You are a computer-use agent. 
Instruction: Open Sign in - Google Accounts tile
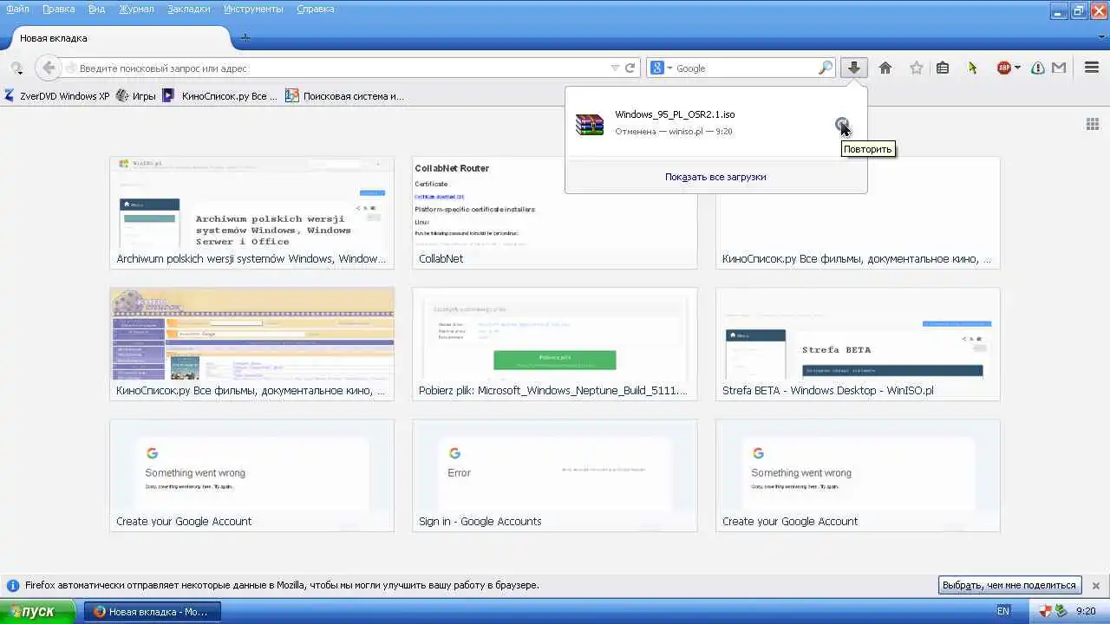[x=554, y=476]
